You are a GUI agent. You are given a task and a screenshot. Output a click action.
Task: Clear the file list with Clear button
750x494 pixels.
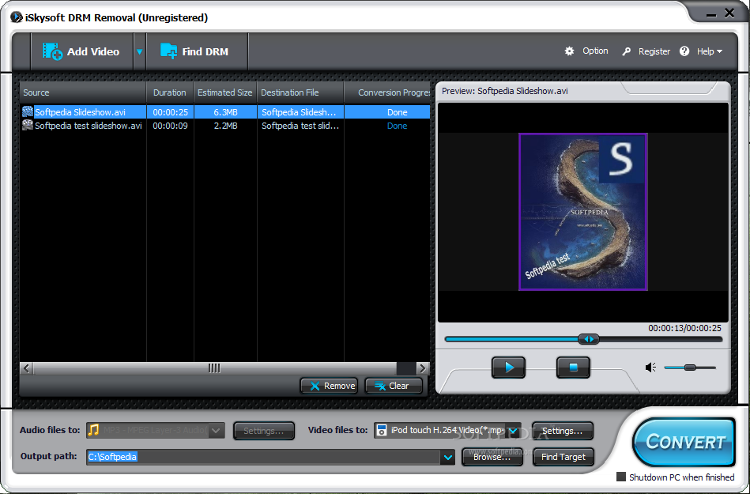pyautogui.click(x=394, y=386)
